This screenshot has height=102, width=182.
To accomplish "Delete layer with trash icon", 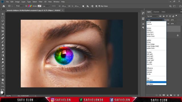I will pyautogui.click(x=178, y=95).
